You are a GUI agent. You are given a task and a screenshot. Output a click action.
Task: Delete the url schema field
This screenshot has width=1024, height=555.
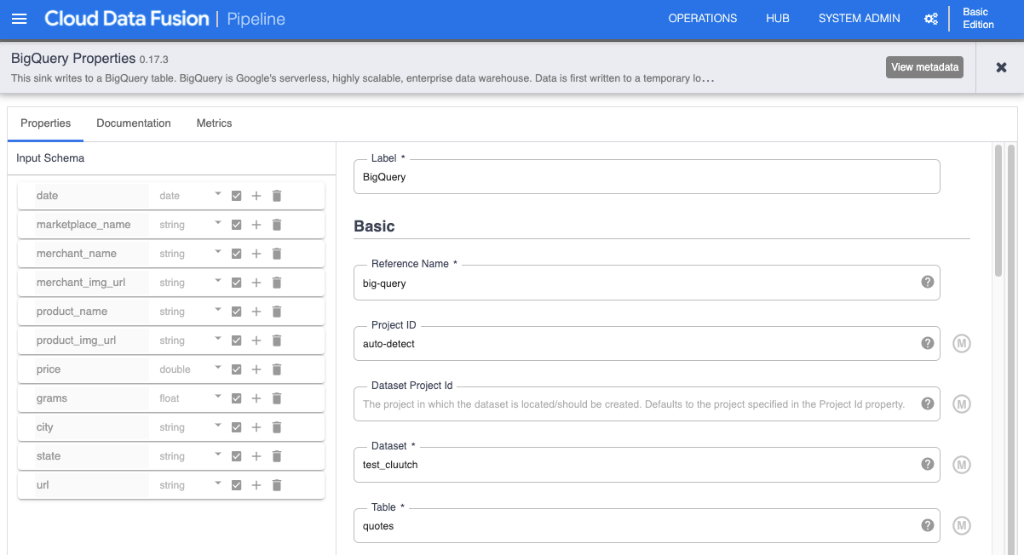pos(276,485)
